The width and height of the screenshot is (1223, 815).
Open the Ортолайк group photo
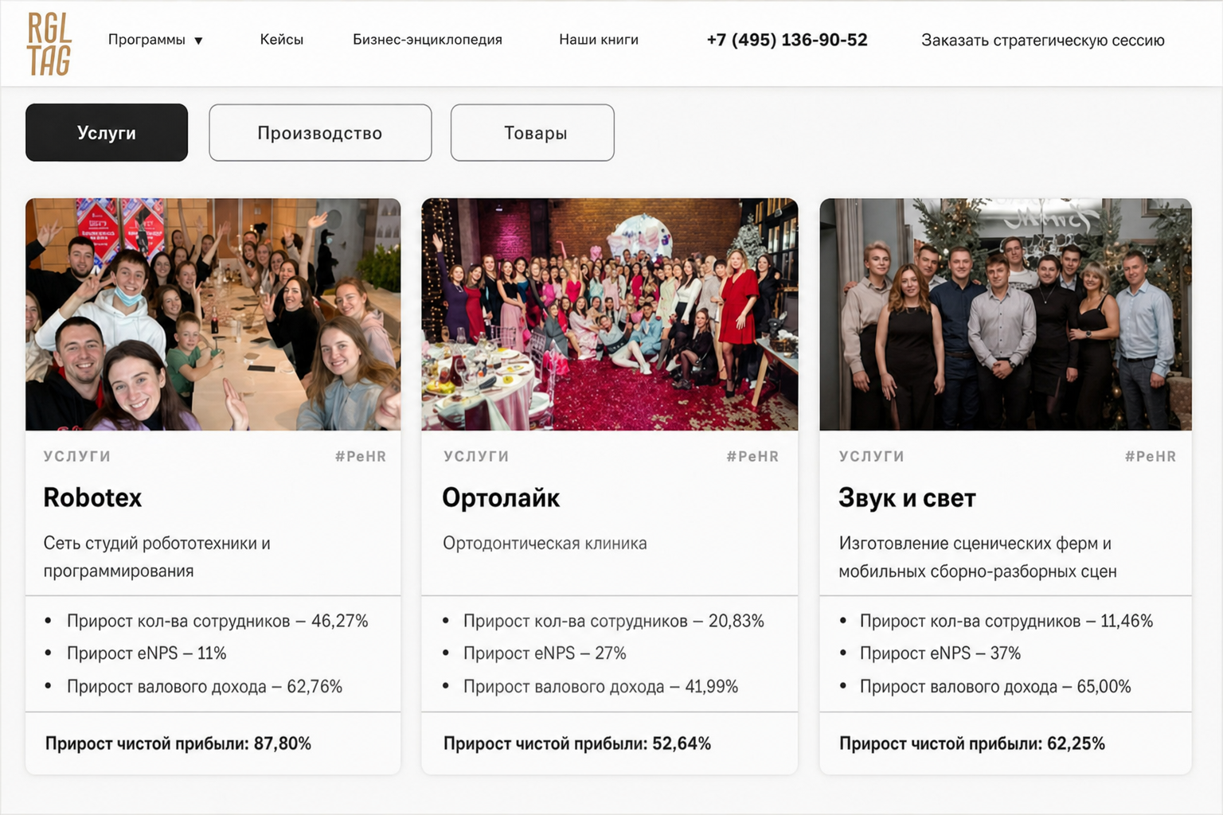610,314
